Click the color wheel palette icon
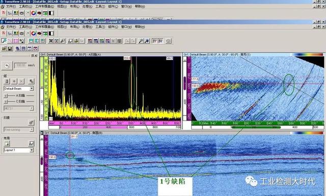Screen dimensions: 326x196 [x=34, y=33]
